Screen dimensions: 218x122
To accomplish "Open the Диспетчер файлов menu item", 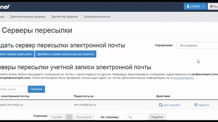I will click(65, 17).
